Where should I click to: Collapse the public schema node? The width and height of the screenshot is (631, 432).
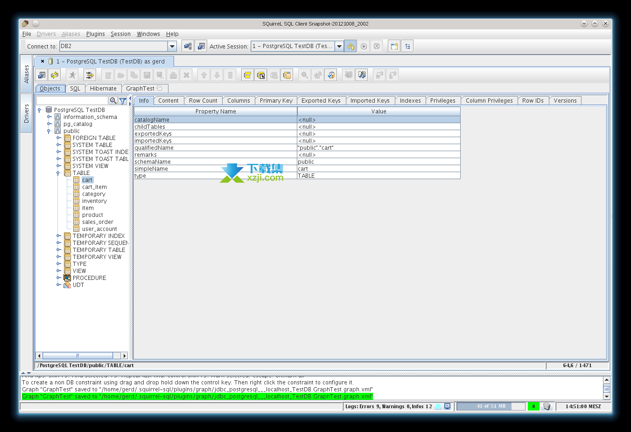(49, 131)
